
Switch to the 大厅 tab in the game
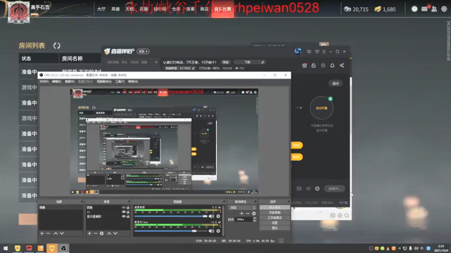point(101,9)
